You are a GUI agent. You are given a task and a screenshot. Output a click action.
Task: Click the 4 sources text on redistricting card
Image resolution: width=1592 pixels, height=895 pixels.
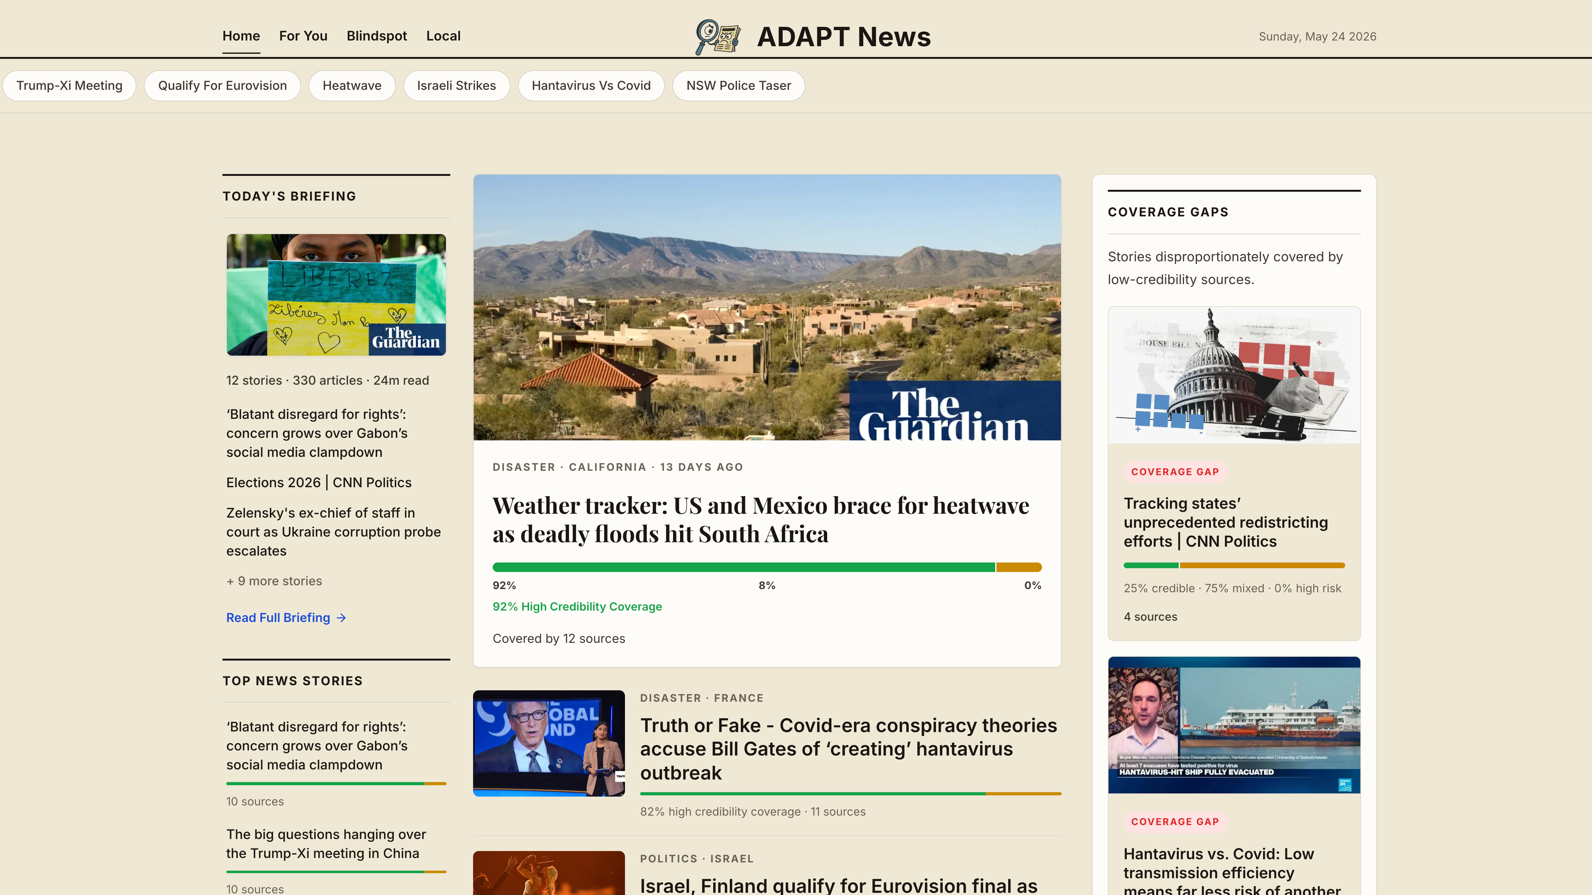[x=1150, y=617]
